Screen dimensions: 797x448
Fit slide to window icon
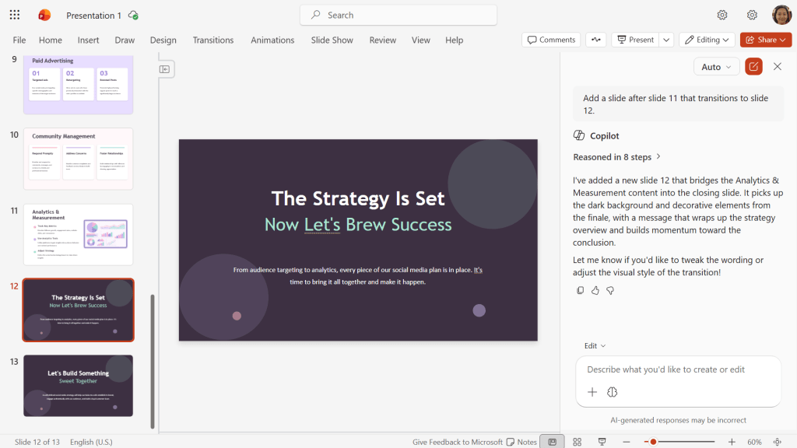point(778,442)
